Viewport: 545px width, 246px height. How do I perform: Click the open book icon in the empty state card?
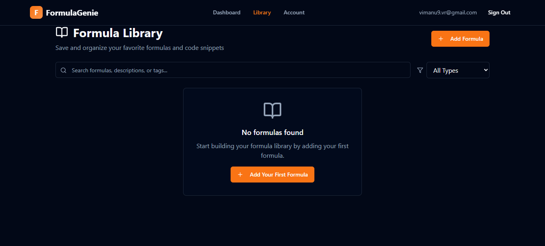(x=272, y=111)
